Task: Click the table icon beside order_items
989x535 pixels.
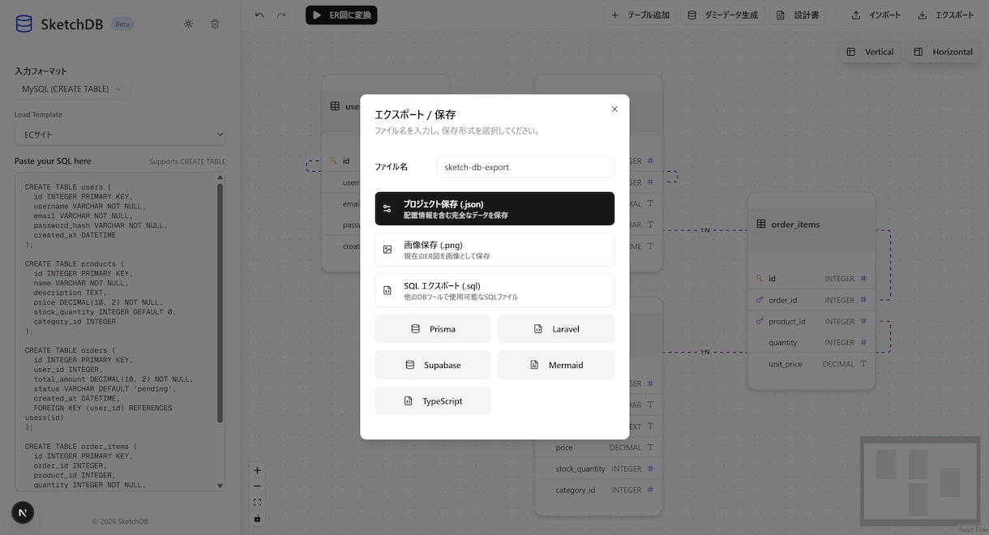Action: 761,225
